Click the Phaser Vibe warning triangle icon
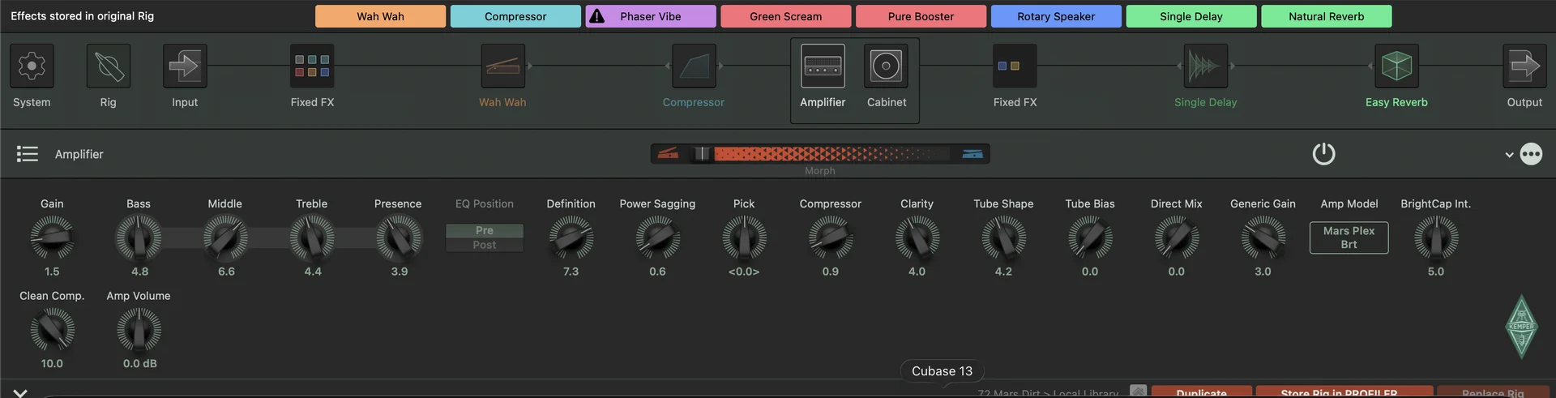This screenshot has width=1556, height=398. [596, 16]
